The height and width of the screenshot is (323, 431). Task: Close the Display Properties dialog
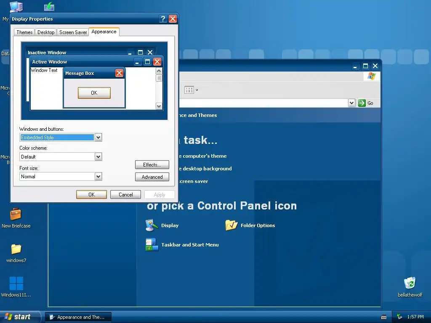[173, 19]
